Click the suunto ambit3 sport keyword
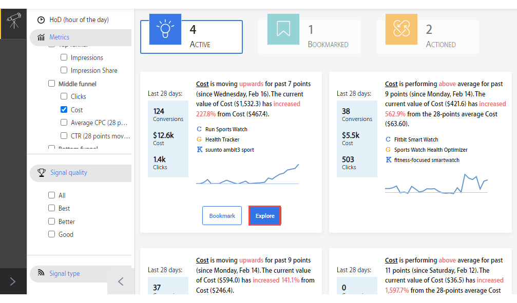This screenshot has height=303, width=517. pyautogui.click(x=229, y=150)
